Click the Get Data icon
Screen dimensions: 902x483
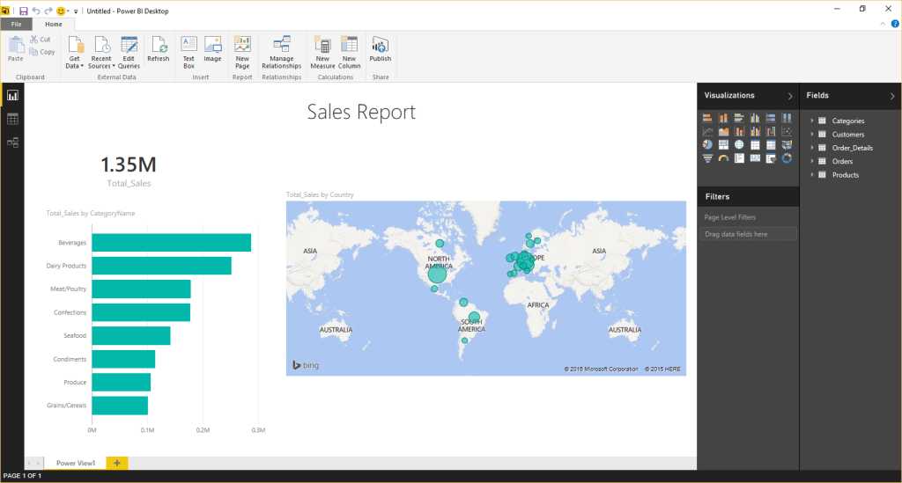click(75, 46)
